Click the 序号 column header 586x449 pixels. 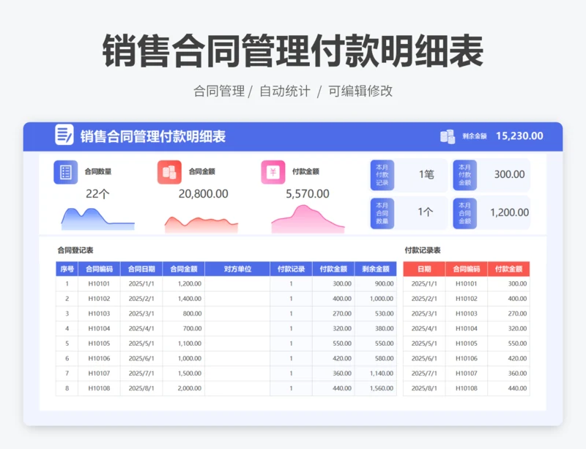(67, 269)
